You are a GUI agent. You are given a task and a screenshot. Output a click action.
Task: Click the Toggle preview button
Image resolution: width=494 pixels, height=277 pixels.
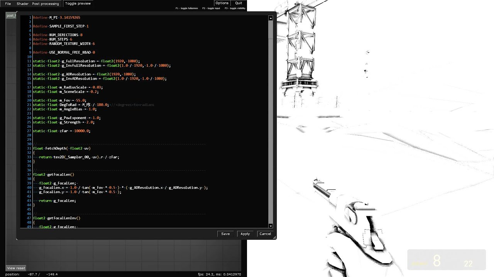[x=78, y=3]
